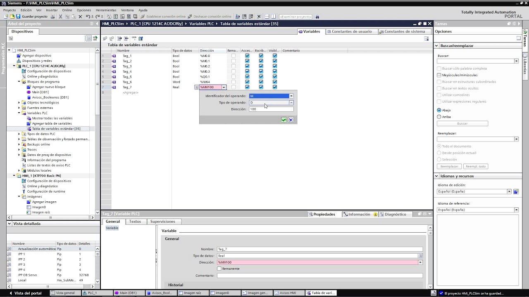This screenshot has width=529, height=297.
Task: Select the Abajo radio button
Action: click(439, 111)
